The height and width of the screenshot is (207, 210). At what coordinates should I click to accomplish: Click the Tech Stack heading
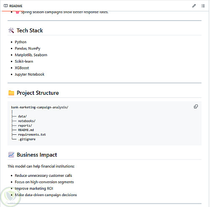30,30
